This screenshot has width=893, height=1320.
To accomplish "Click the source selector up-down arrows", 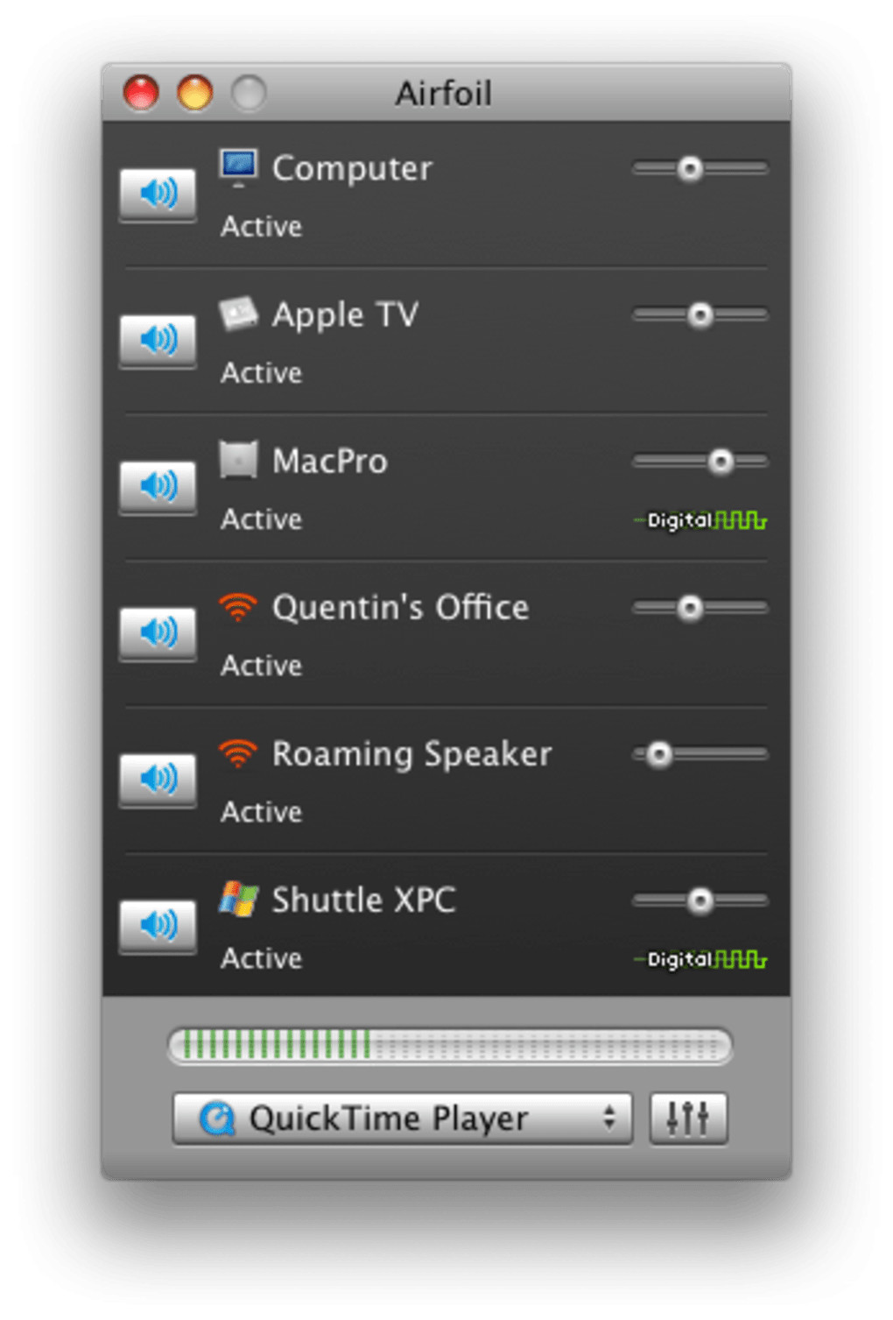I will 608,1118.
